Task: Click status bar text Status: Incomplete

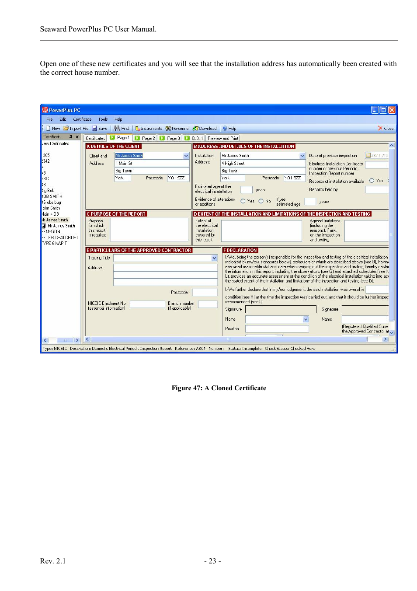Action: point(245,349)
